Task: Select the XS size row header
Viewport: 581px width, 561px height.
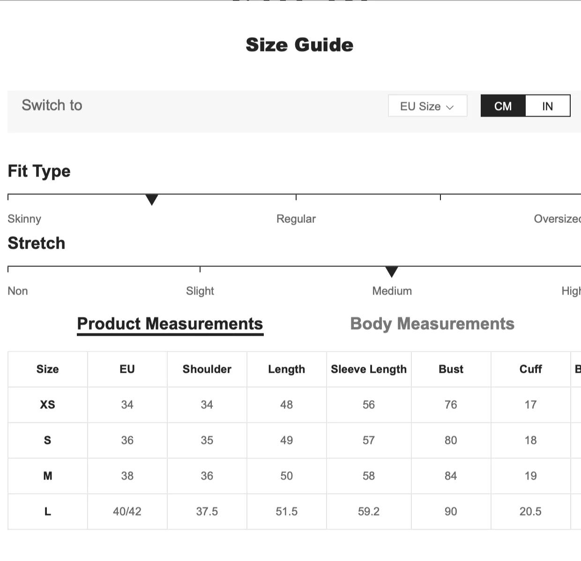Action: [47, 405]
